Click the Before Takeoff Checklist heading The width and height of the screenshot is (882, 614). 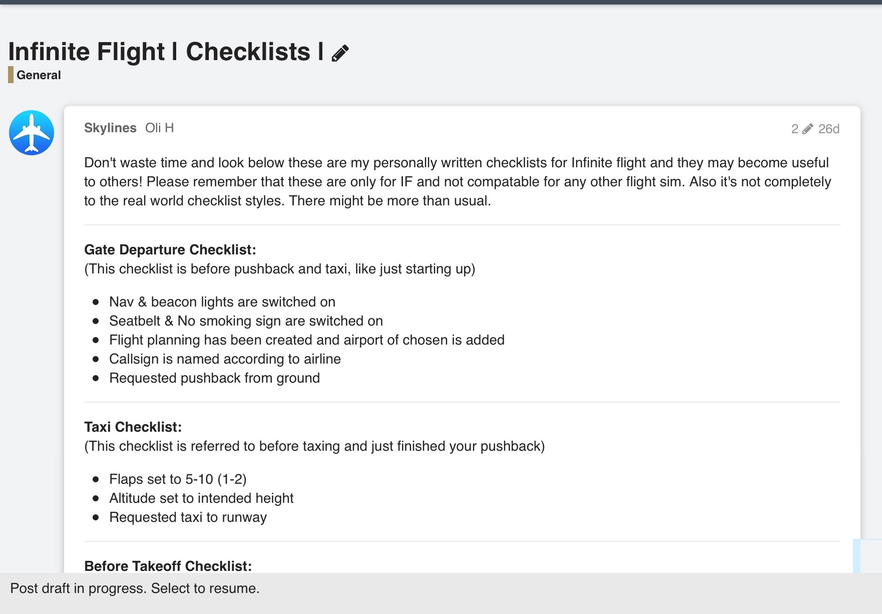168,566
